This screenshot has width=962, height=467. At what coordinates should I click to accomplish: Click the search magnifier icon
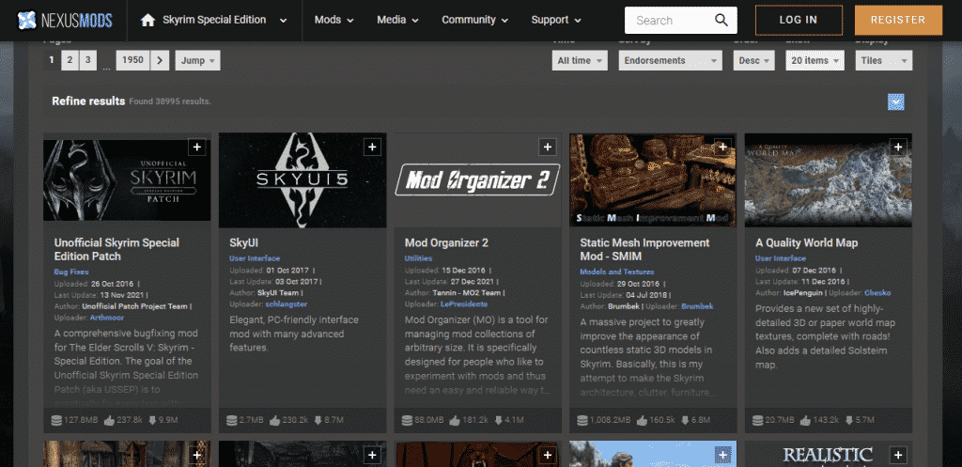click(721, 20)
